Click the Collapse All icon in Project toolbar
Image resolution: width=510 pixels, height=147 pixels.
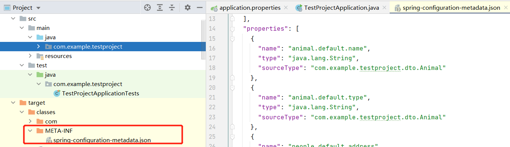(172, 7)
